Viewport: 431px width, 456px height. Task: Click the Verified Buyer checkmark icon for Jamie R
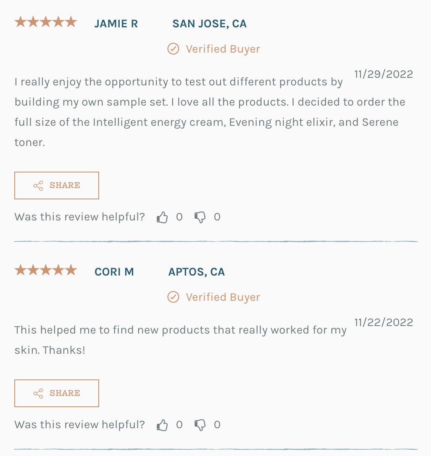173,49
